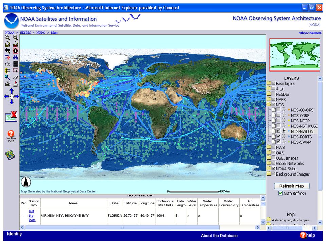
Task: Select the hand pan tool
Action: coord(12,96)
